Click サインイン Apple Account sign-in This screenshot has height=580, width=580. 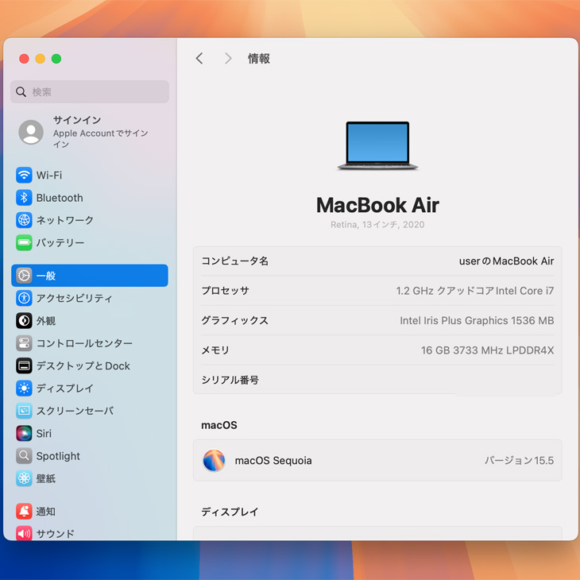click(x=90, y=132)
